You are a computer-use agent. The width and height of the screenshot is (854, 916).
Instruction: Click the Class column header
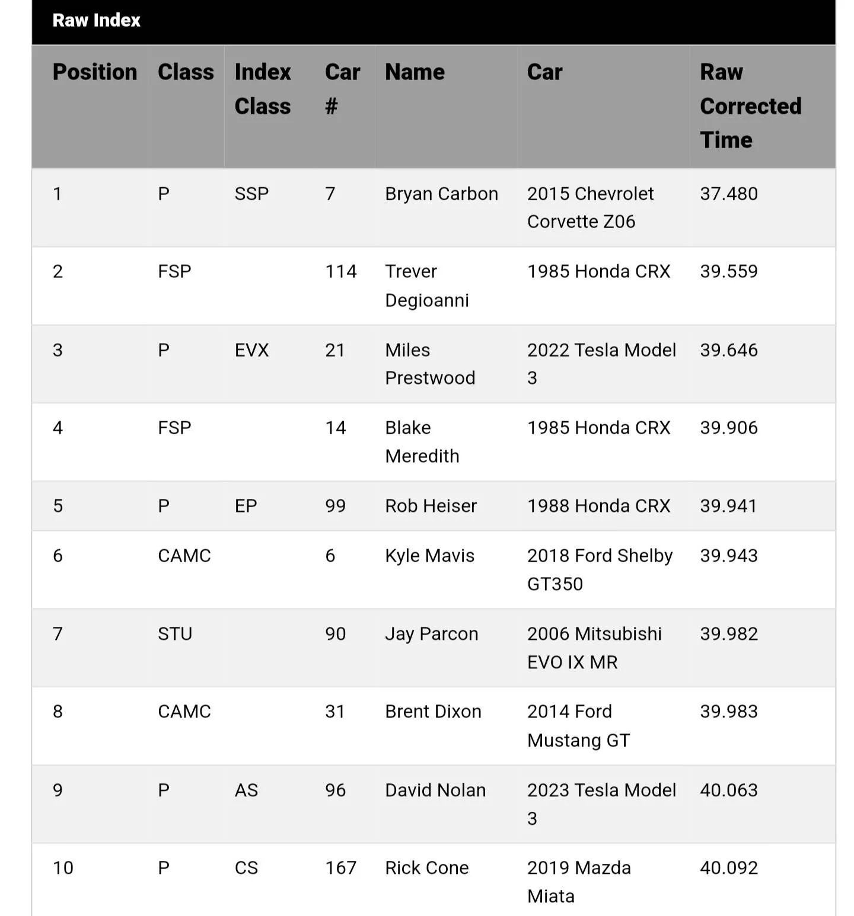(186, 72)
